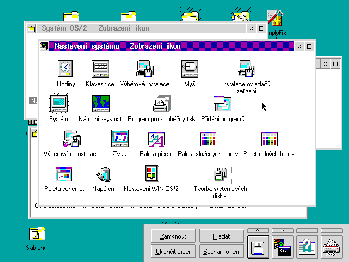Click the Ukončit práci button
The height and width of the screenshot is (262, 349).
[173, 251]
